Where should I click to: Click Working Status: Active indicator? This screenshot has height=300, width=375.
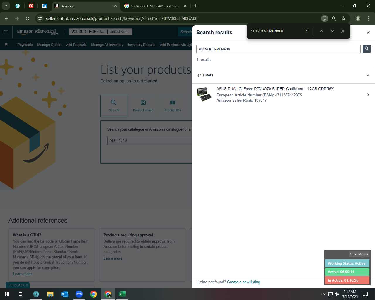347,263
